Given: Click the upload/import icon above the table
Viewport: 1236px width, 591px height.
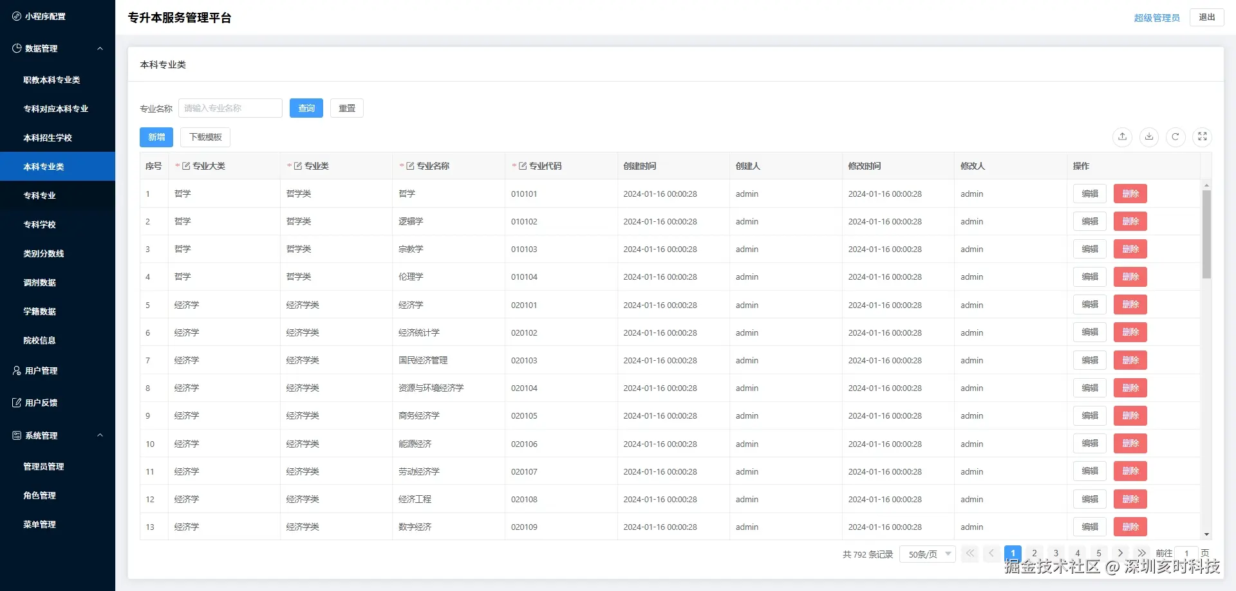Looking at the screenshot, I should click(1123, 136).
